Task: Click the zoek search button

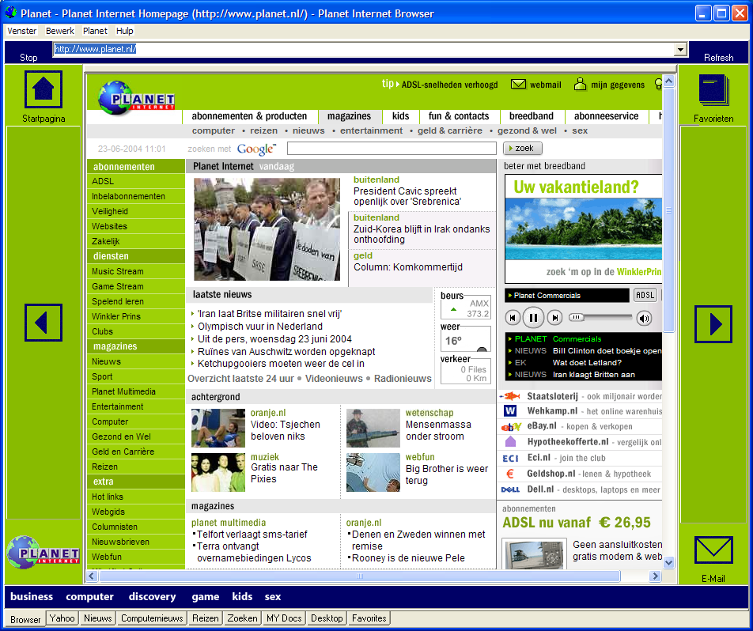Action: click(x=523, y=149)
